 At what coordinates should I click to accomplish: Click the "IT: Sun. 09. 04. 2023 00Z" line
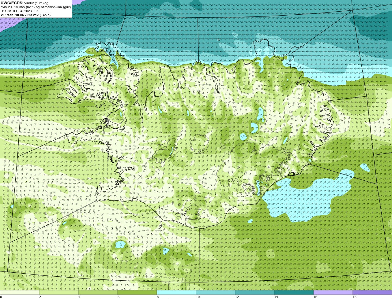(20, 11)
